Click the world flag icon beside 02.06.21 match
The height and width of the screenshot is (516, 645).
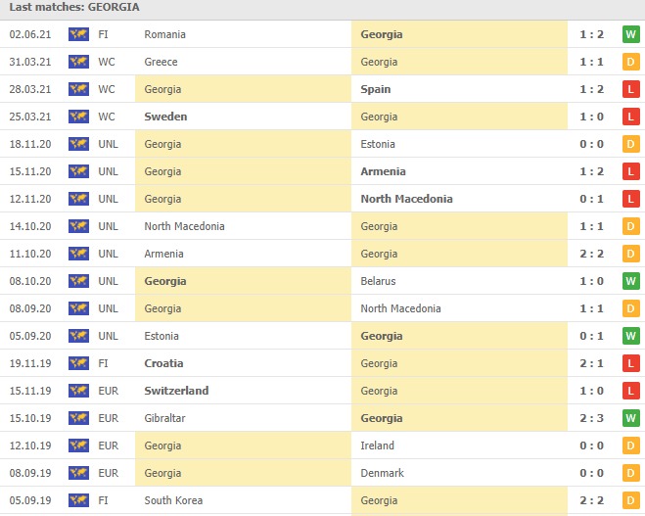point(78,34)
